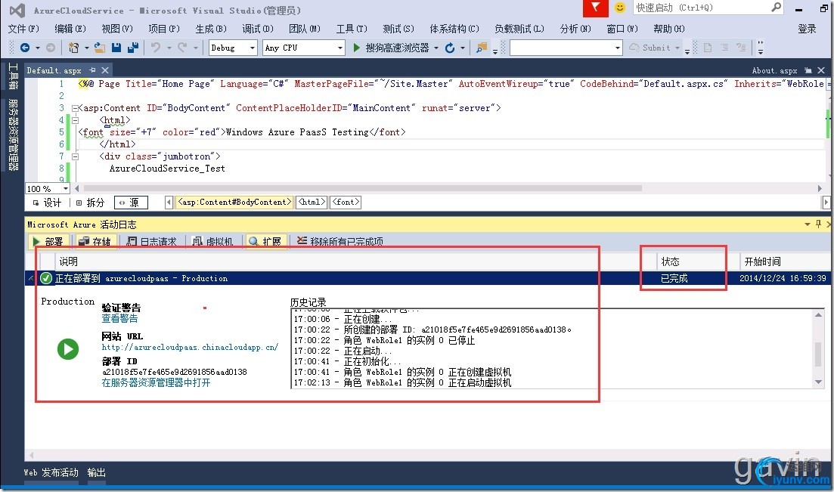834x492 pixels.
Task: Open the Debug (调试) menu
Action: 257,29
